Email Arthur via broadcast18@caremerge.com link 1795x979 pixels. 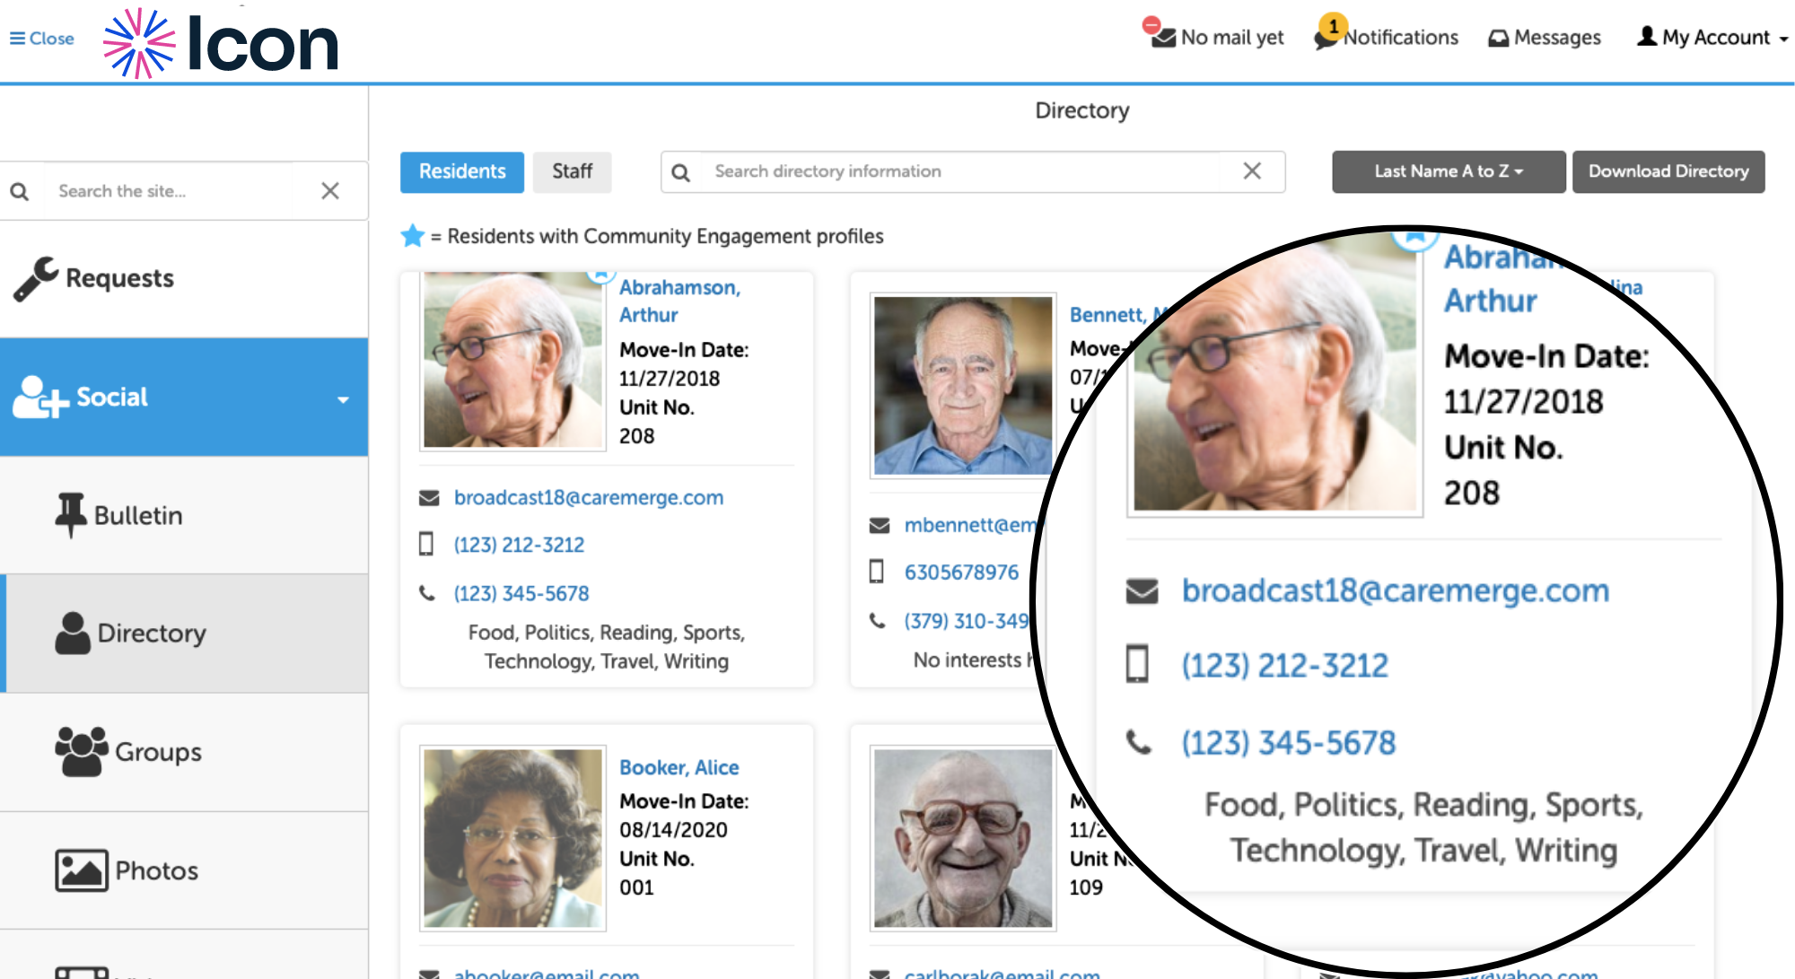click(x=589, y=497)
